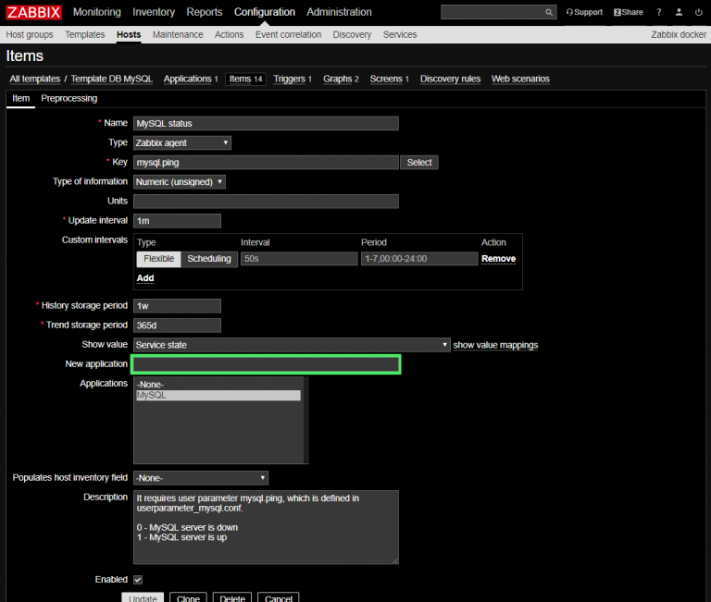Toggle the Enabled checkbox
This screenshot has width=711, height=602.
point(138,580)
